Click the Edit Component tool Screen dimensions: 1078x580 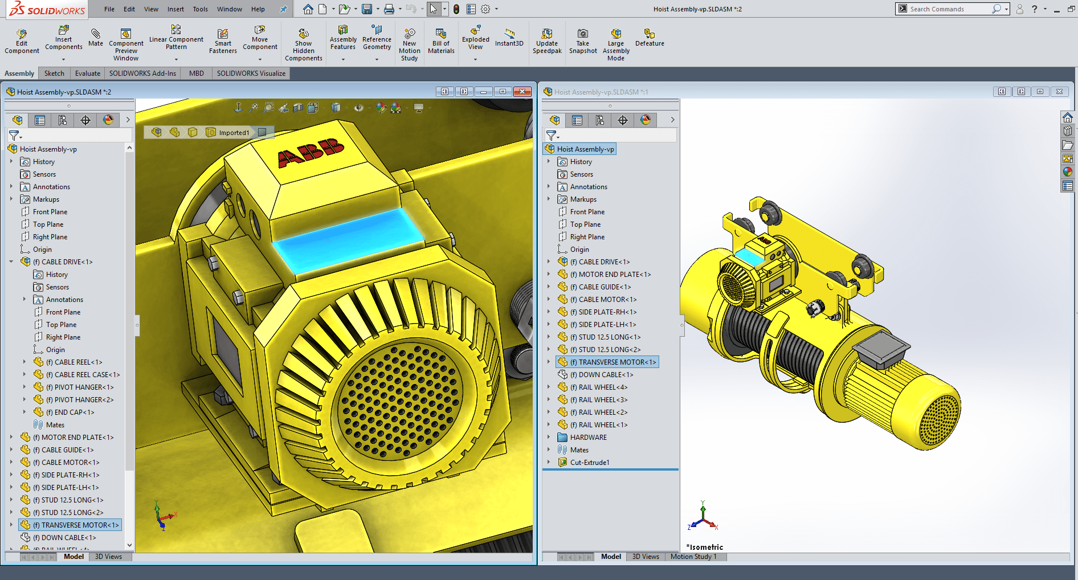click(22, 42)
